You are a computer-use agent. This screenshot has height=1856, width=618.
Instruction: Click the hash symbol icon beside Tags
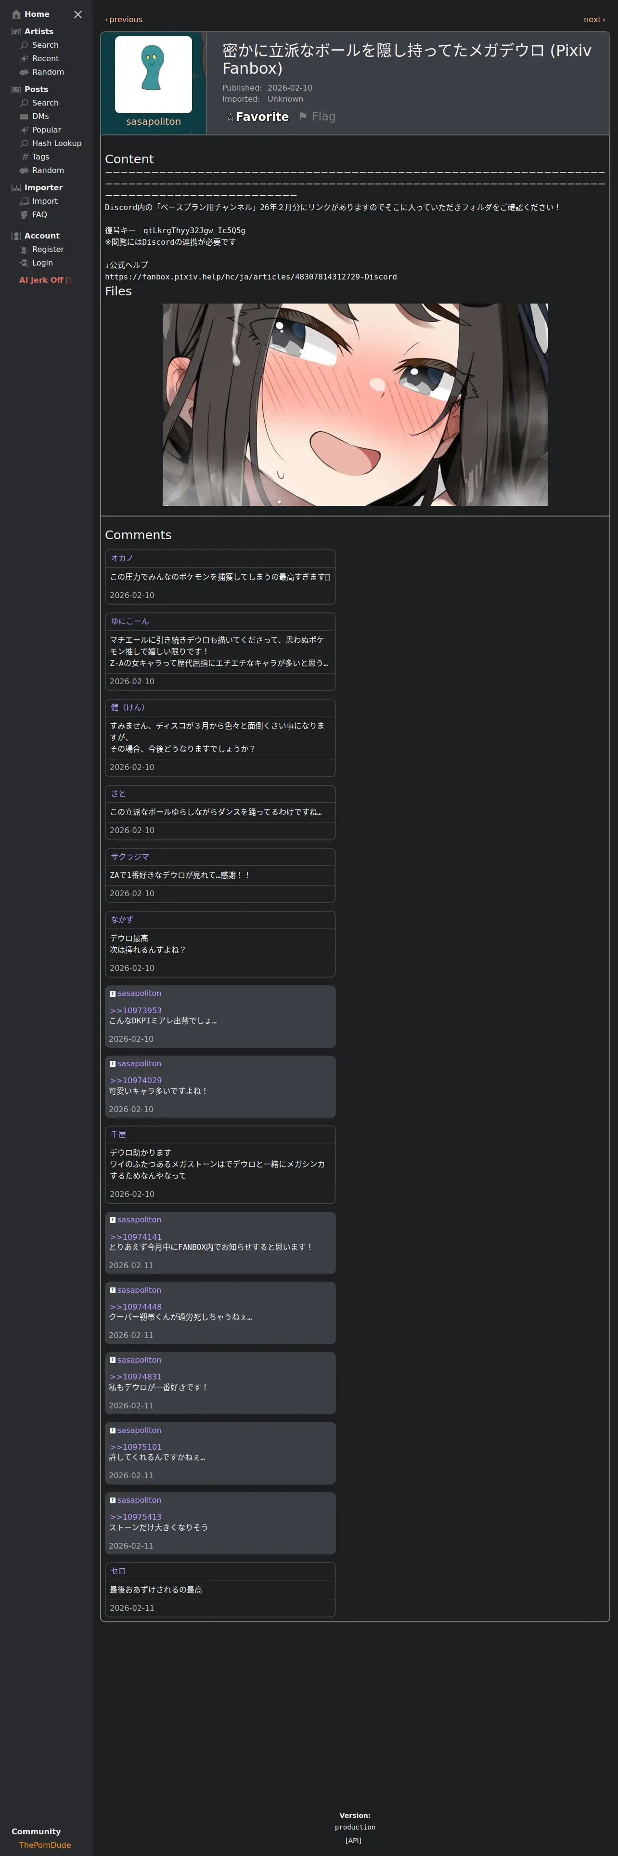25,157
